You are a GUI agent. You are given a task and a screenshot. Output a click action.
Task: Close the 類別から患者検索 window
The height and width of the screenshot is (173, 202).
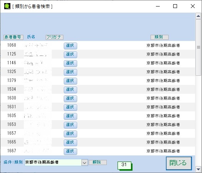pos(193,6)
